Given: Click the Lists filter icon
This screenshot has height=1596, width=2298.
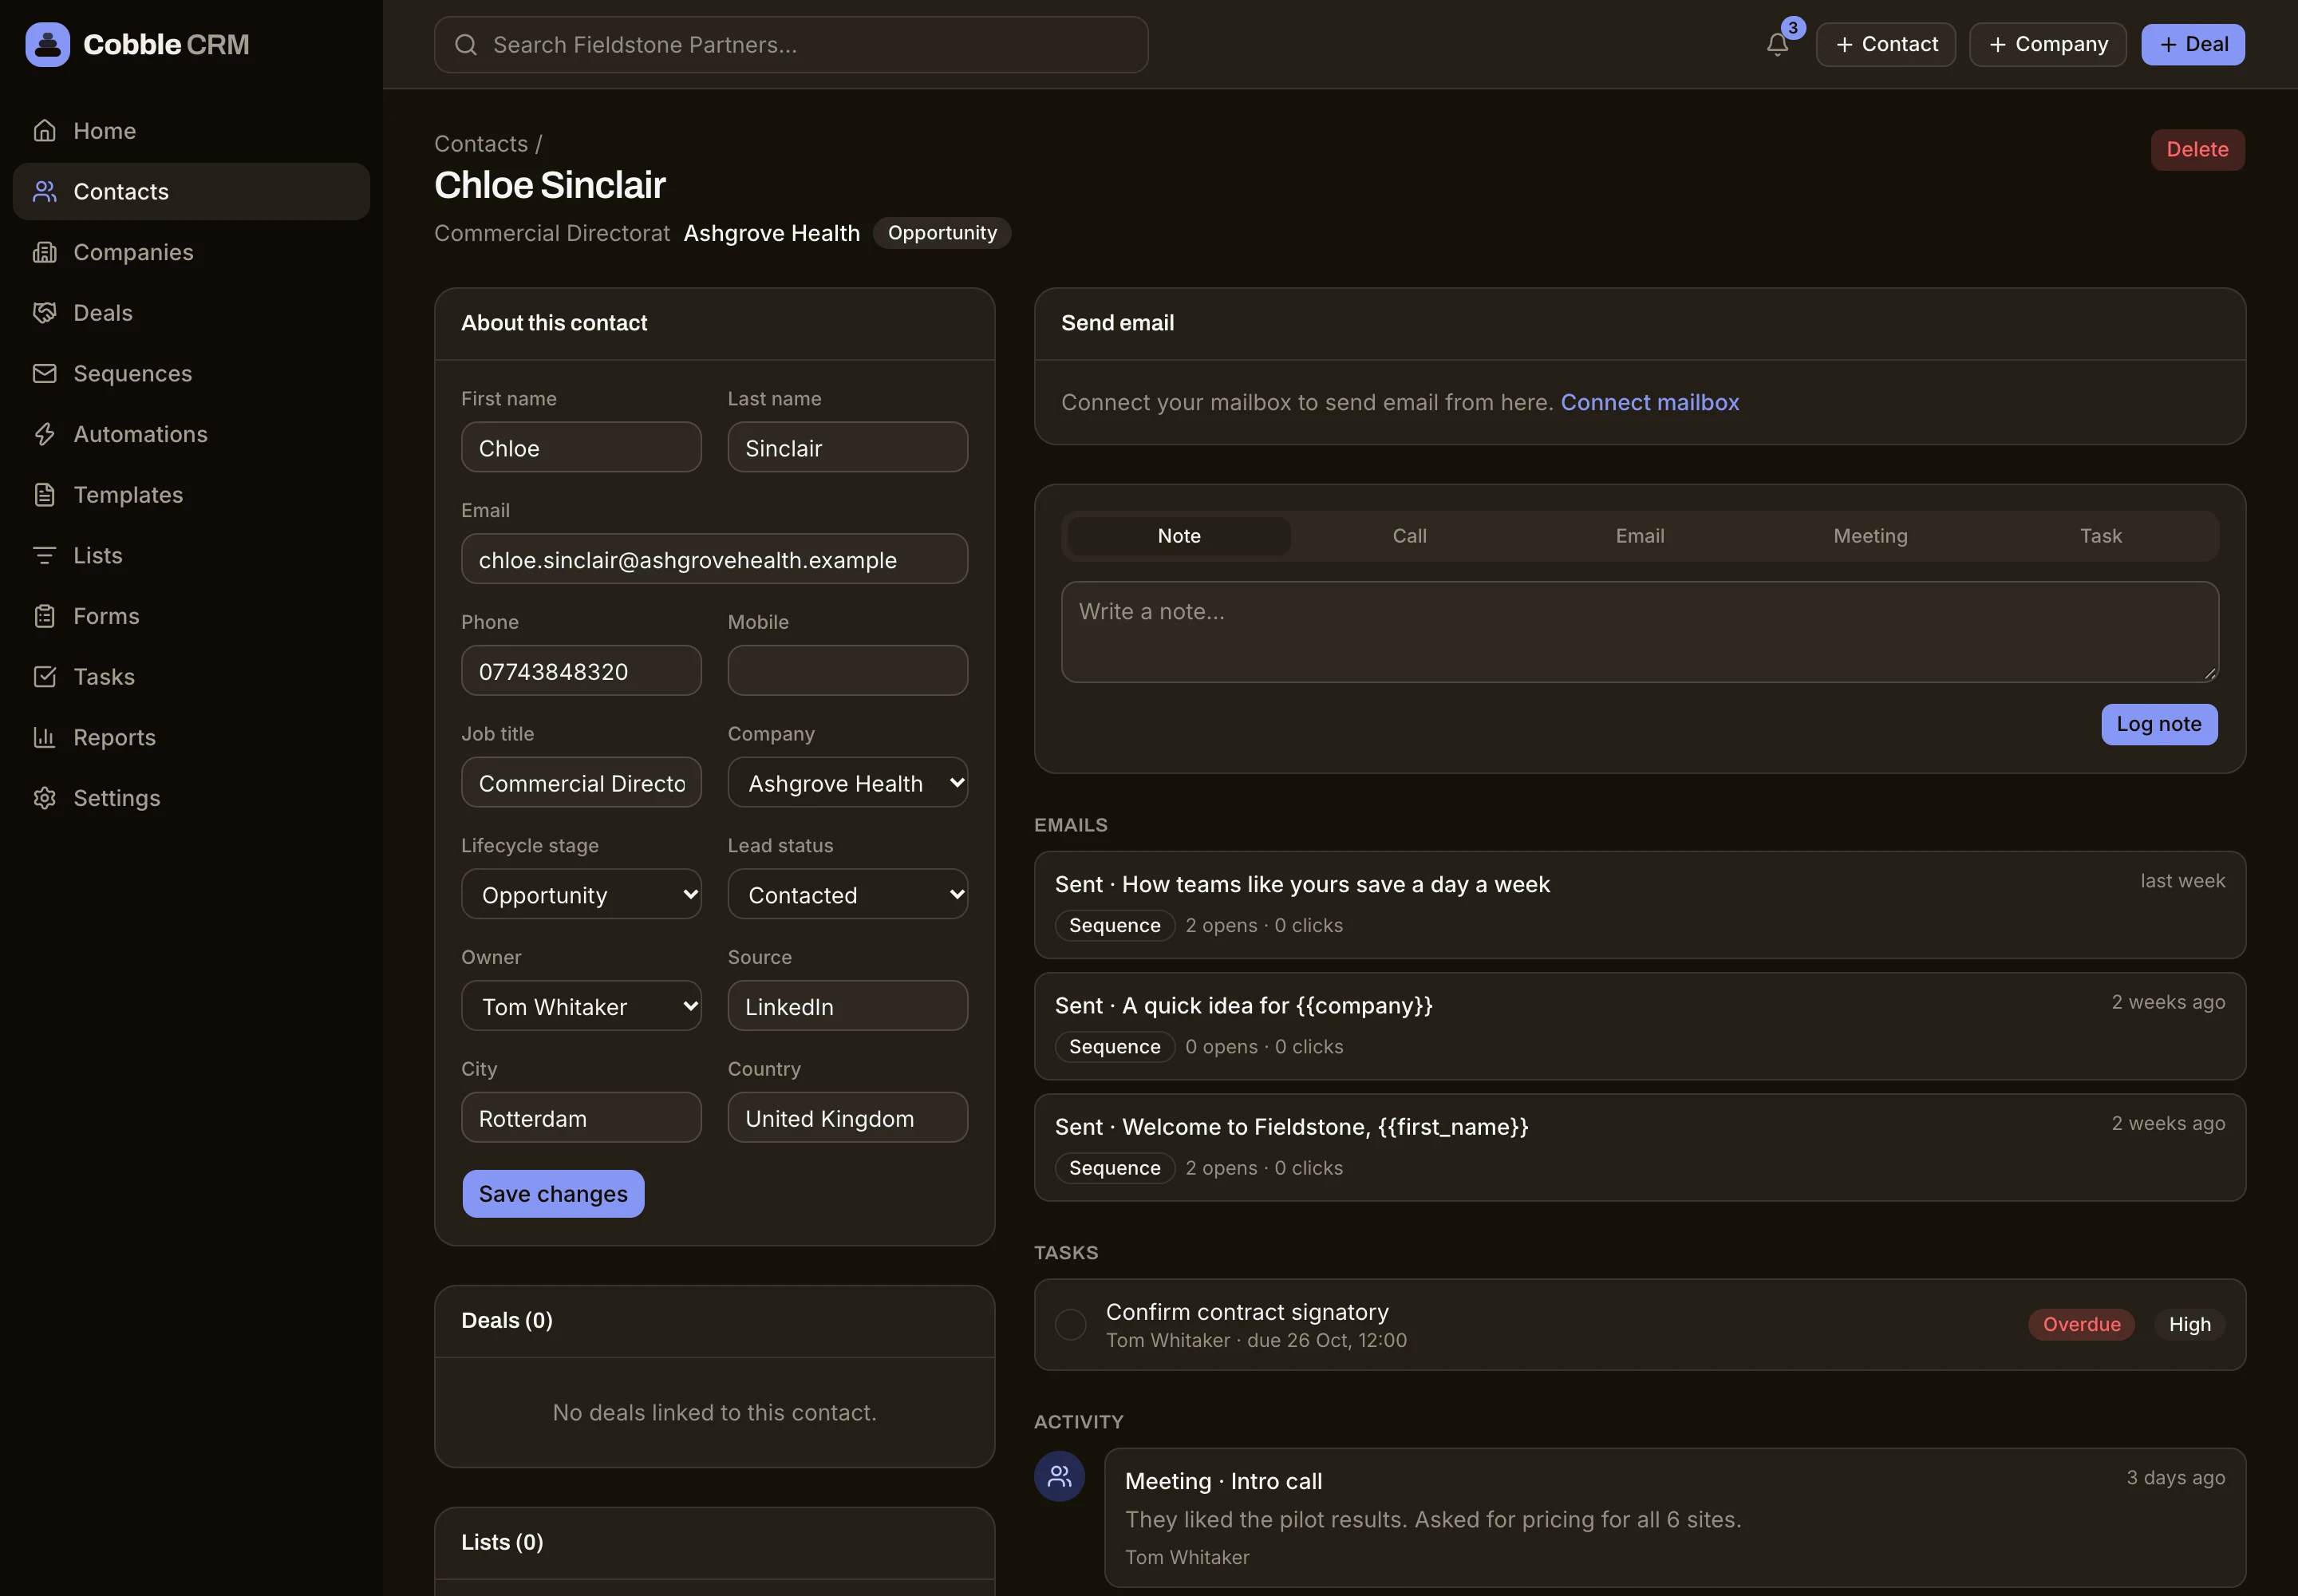Looking at the screenshot, I should (44, 555).
